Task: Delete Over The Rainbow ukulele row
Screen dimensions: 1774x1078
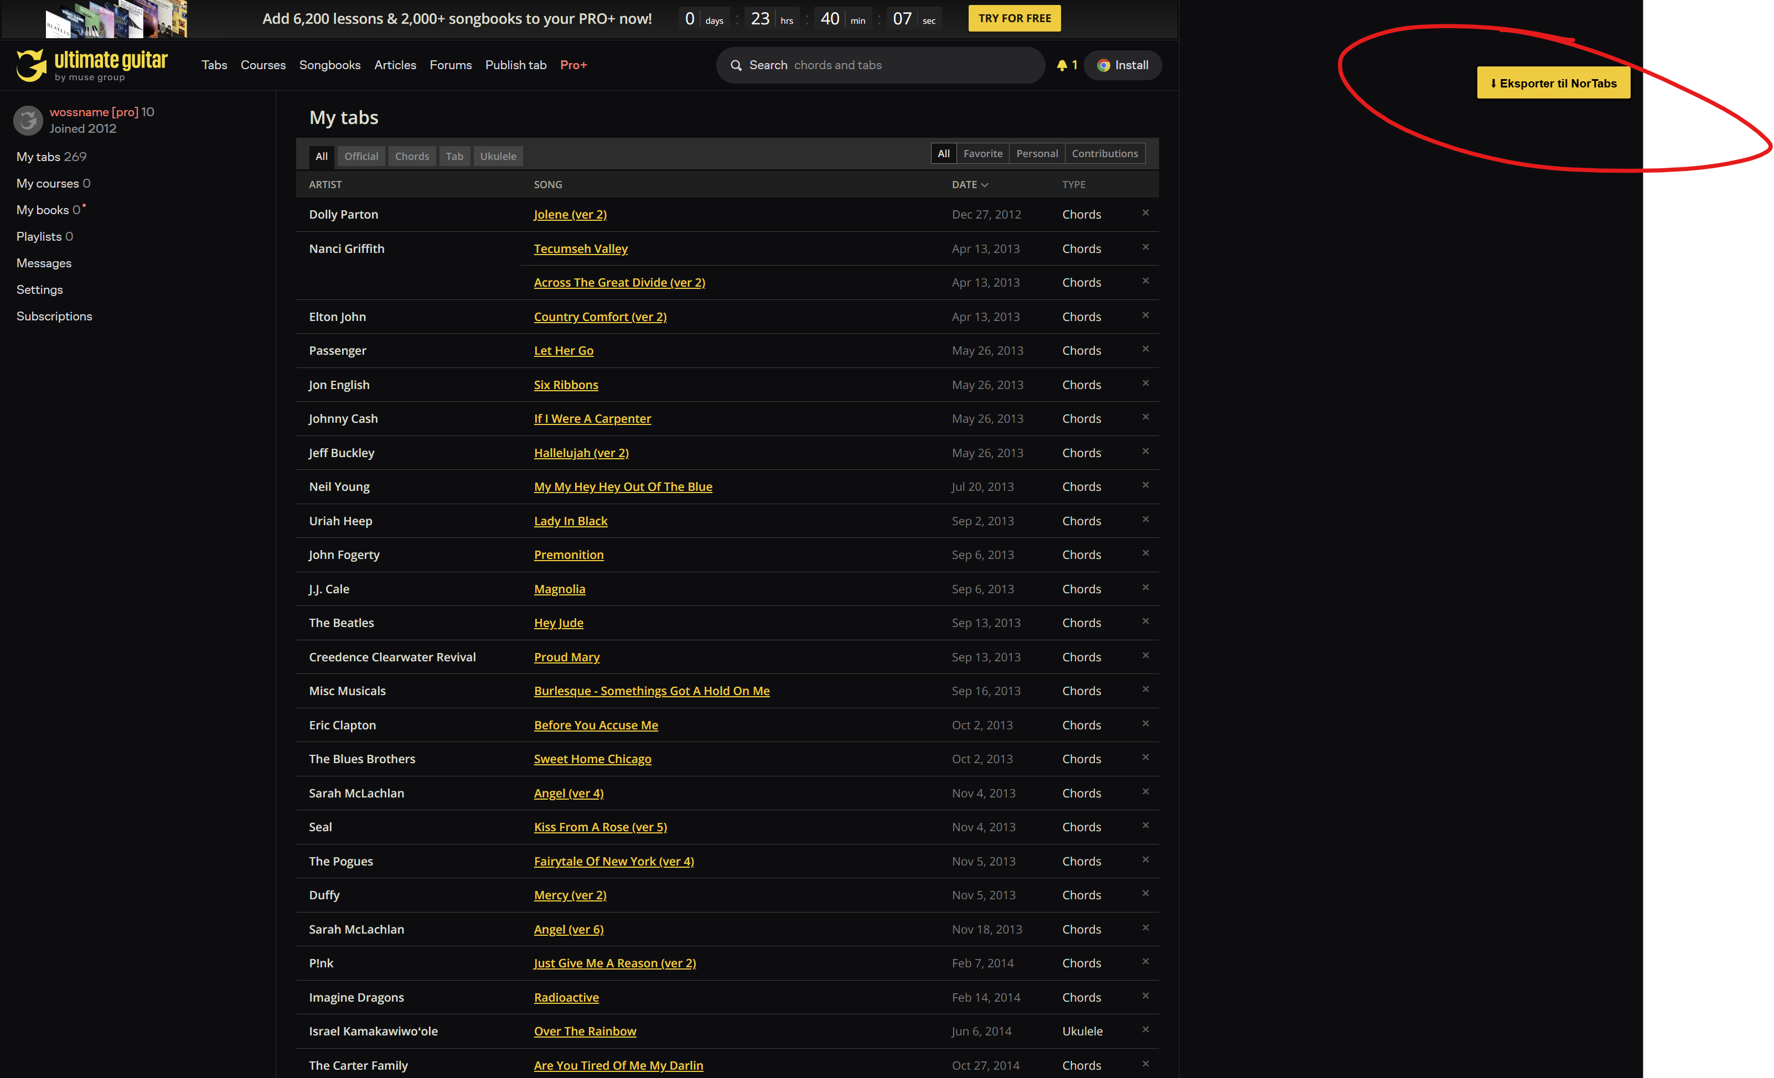Action: coord(1145,1030)
